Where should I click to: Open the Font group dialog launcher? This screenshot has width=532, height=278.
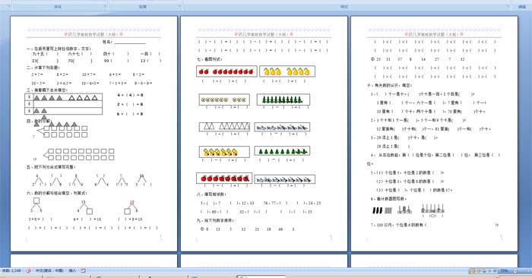tap(105, 6)
